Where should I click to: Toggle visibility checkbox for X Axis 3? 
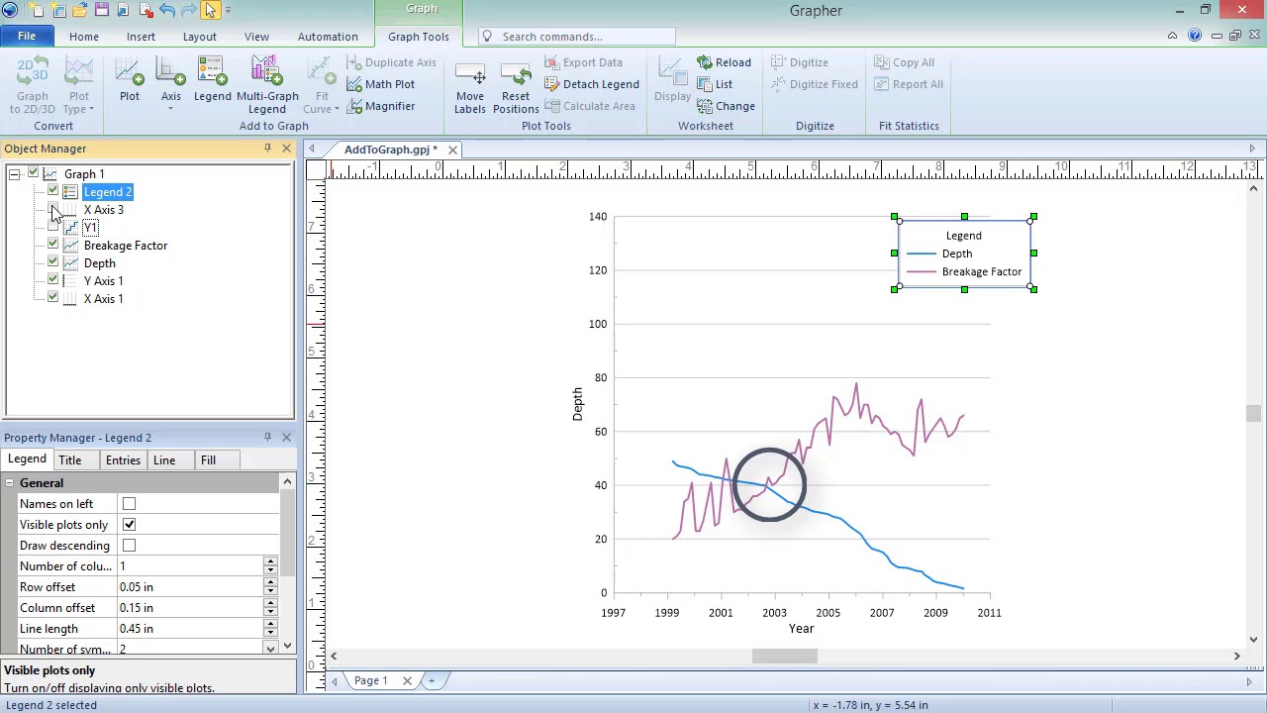pyautogui.click(x=52, y=210)
